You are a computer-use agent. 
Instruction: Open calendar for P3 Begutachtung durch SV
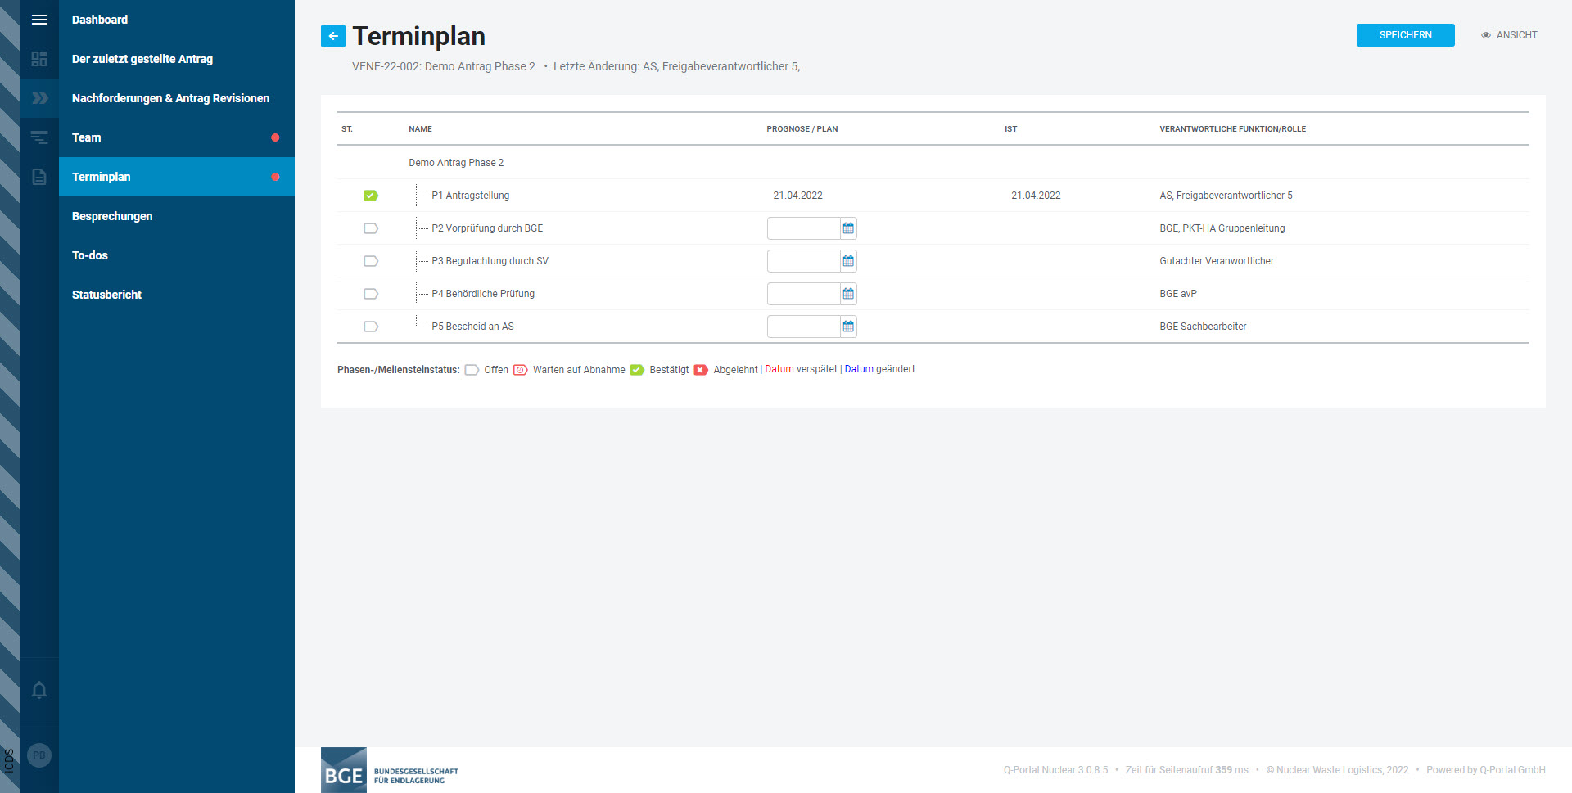(848, 261)
